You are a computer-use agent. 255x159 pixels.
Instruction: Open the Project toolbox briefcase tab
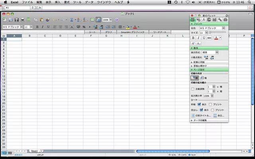pyautogui.click(x=225, y=20)
